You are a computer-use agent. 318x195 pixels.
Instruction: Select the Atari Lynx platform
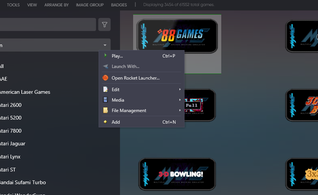tap(10, 157)
